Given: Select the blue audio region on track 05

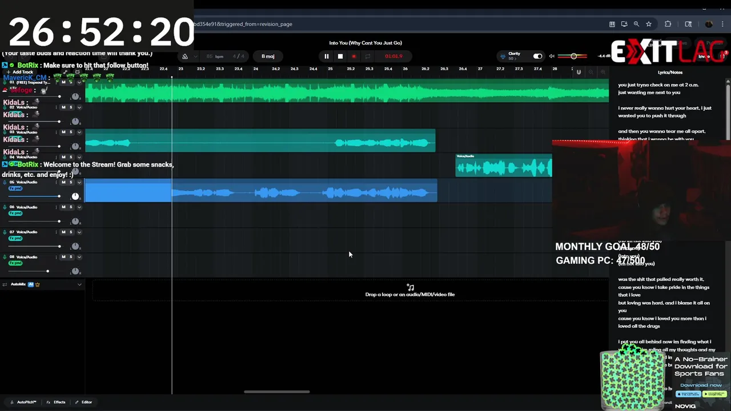Looking at the screenshot, I should point(261,191).
